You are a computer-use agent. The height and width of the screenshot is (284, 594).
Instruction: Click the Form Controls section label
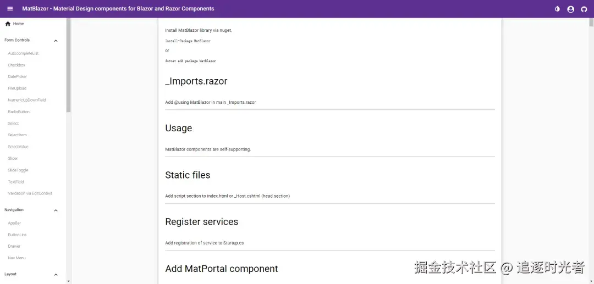pyautogui.click(x=17, y=40)
